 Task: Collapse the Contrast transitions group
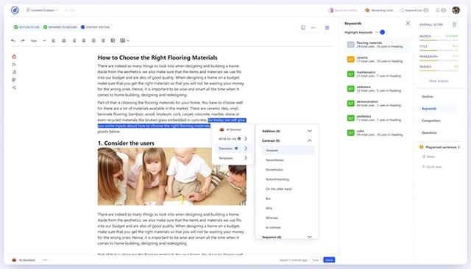click(309, 140)
